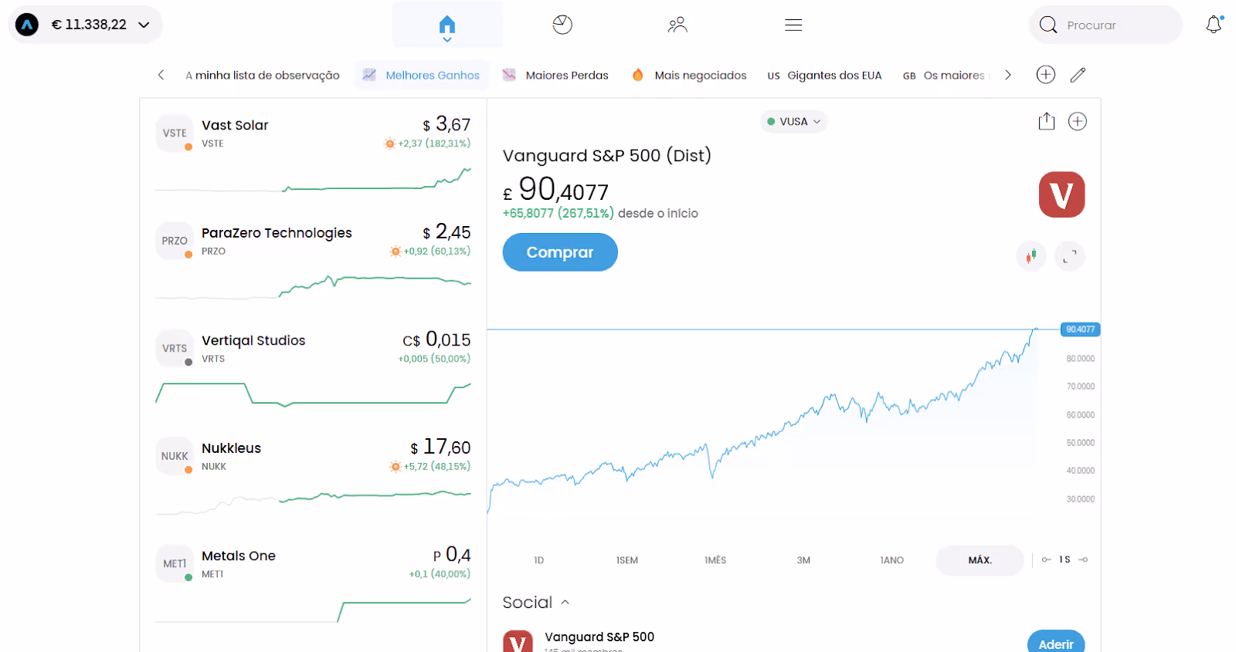Select Mais negociados tab
The height and width of the screenshot is (652, 1236).
pos(689,75)
